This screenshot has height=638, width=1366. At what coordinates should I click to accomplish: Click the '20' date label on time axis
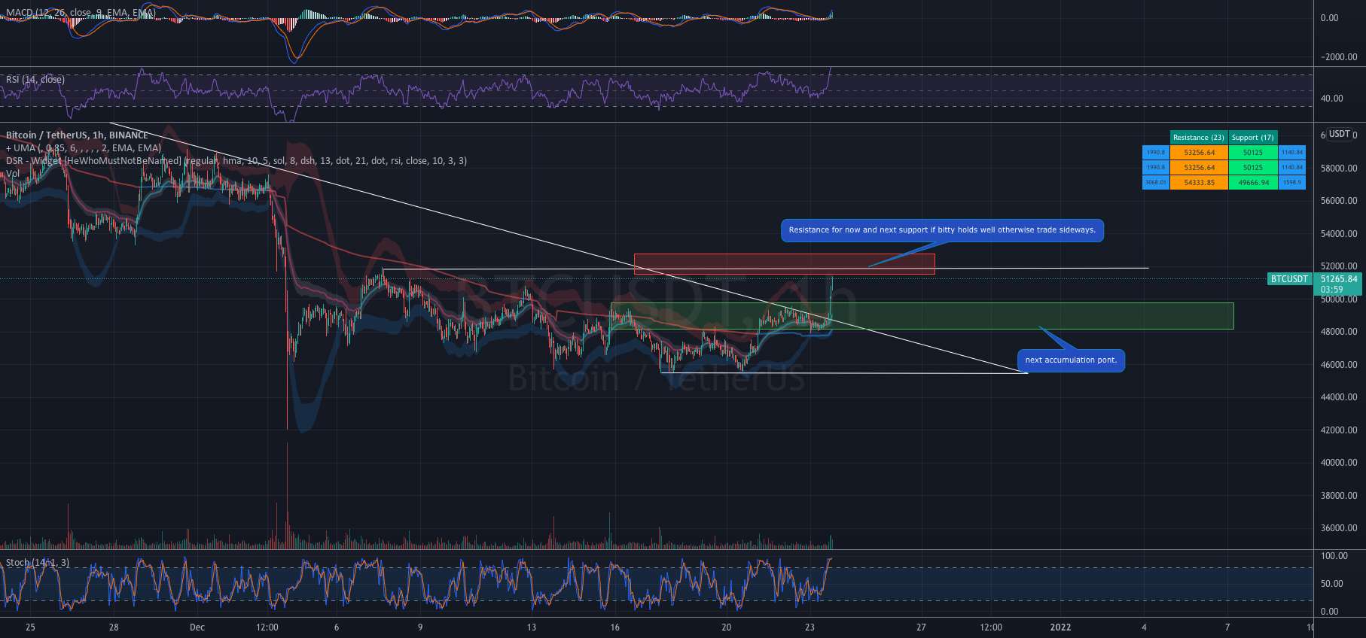[x=726, y=627]
